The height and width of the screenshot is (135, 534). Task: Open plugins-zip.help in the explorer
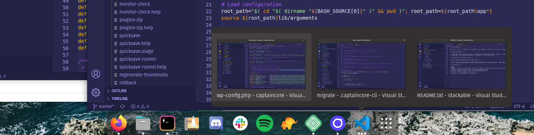pyautogui.click(x=136, y=27)
